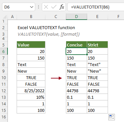
Task: Select column E header
Action: [97, 17]
